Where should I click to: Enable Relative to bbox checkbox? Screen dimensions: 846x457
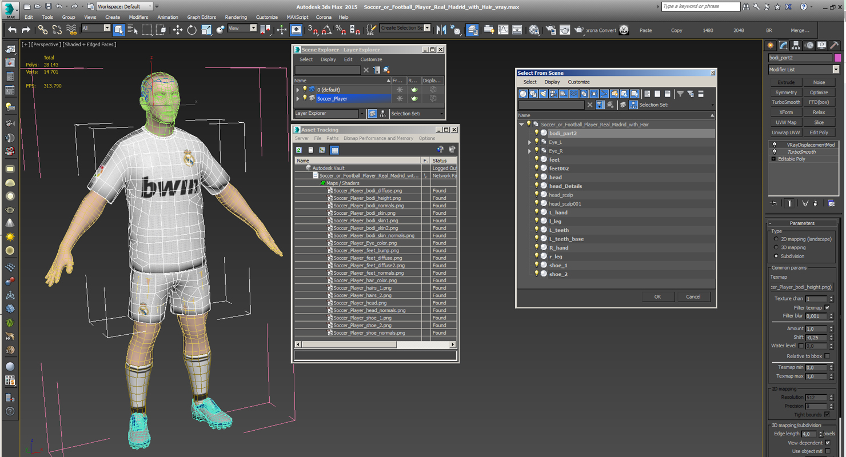pos(827,356)
